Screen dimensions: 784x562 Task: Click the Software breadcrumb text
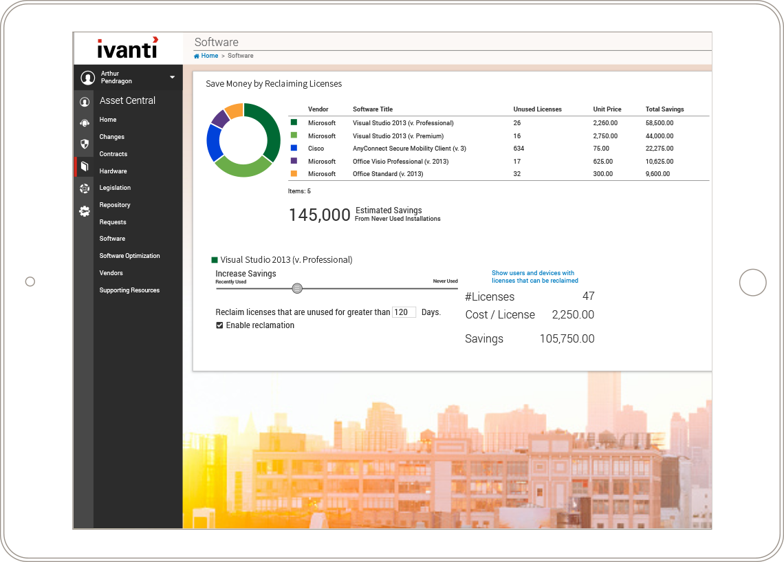point(241,56)
